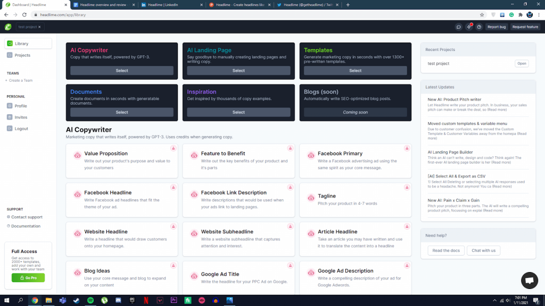This screenshot has width=545, height=306.
Task: Select Logout in the sidebar
Action: (x=18, y=129)
